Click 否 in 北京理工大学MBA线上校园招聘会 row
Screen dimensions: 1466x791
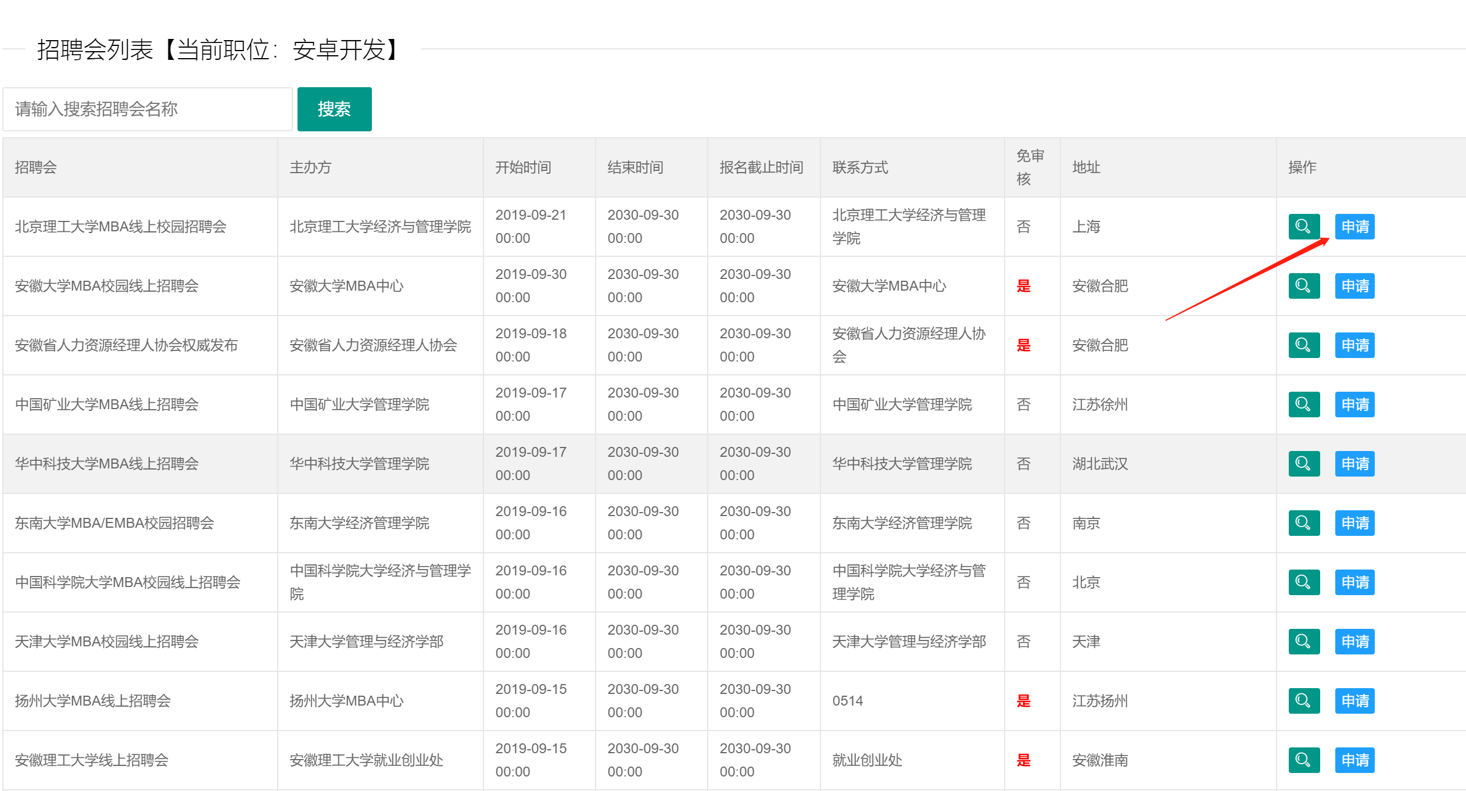tap(1023, 227)
